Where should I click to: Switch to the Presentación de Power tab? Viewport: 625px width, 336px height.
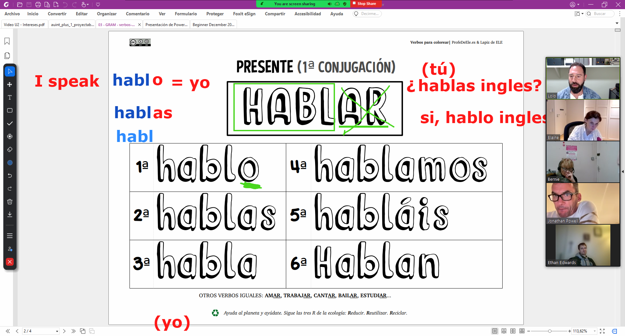(166, 24)
